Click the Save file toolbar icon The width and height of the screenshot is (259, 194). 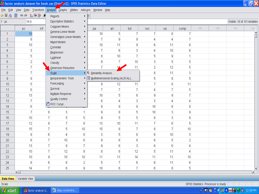[6, 16]
